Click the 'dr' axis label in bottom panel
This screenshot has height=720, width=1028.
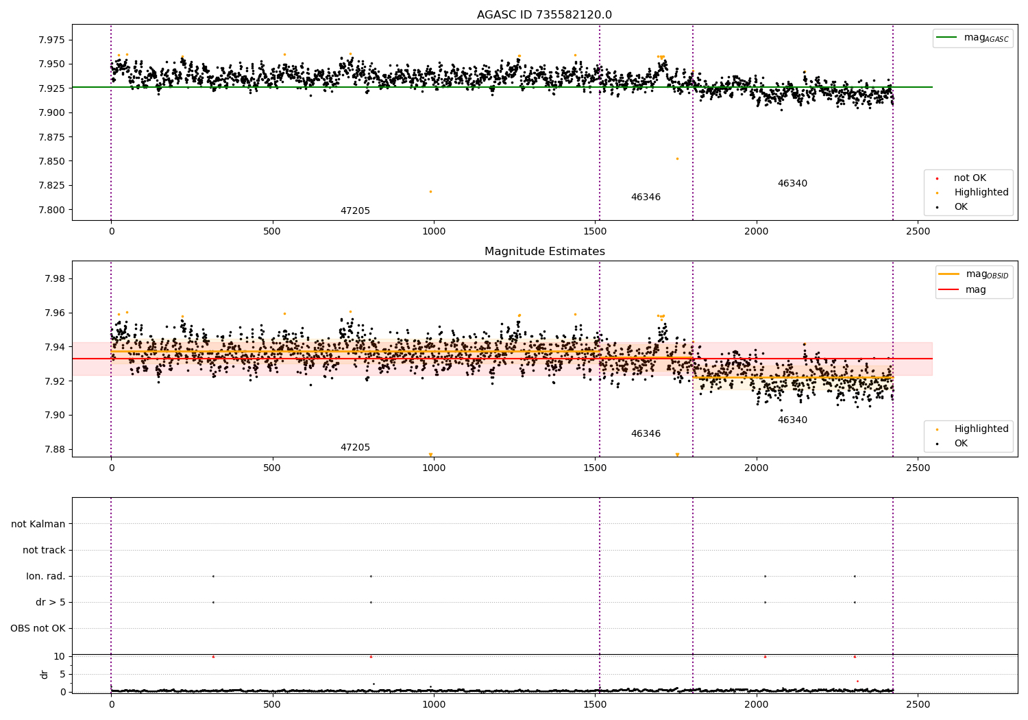[45, 674]
